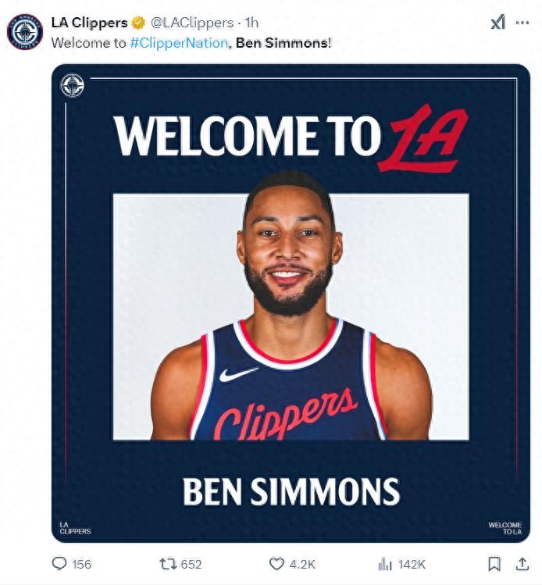The height and width of the screenshot is (585, 542).
Task: Click the 652 reposts count
Action: pos(191,564)
